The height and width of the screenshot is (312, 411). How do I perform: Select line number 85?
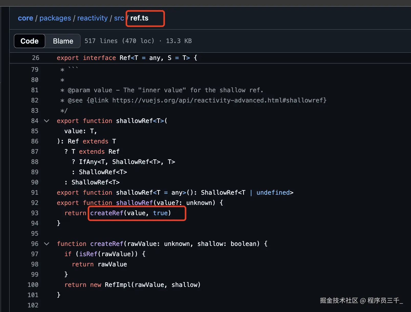click(x=35, y=131)
